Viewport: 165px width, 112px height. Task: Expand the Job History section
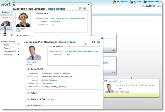[28, 105]
